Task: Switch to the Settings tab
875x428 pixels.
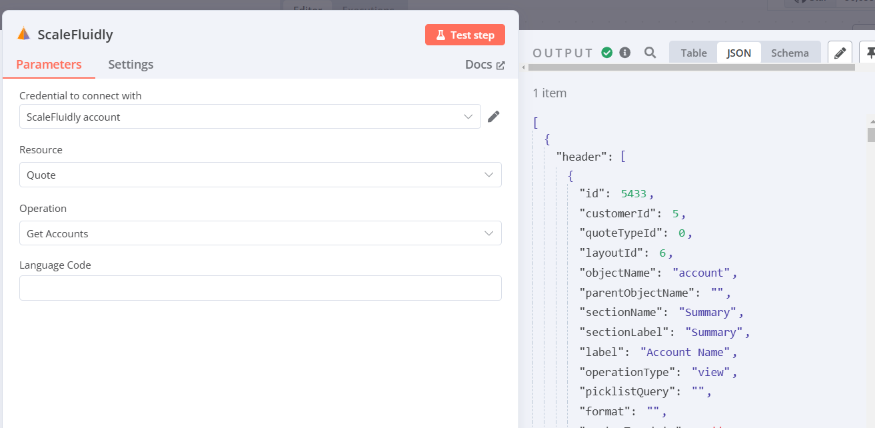Action: coord(131,65)
